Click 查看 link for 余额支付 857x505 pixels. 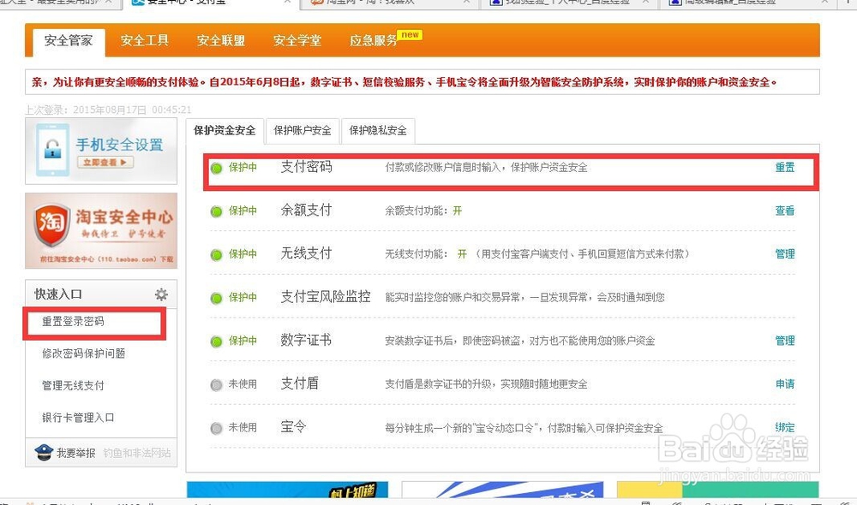[785, 211]
